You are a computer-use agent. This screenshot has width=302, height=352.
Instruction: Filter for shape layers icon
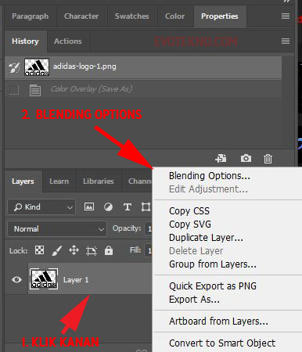146,207
